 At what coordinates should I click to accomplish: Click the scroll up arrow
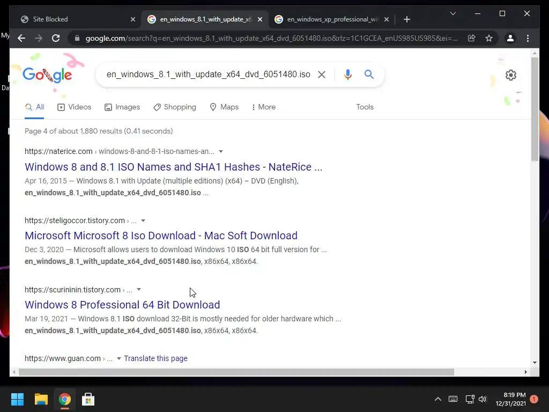tap(535, 53)
